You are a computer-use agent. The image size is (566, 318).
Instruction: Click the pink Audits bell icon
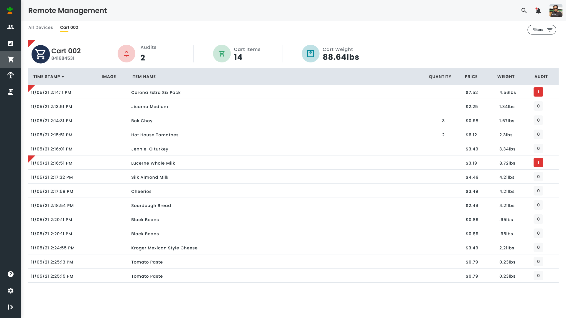pyautogui.click(x=126, y=54)
